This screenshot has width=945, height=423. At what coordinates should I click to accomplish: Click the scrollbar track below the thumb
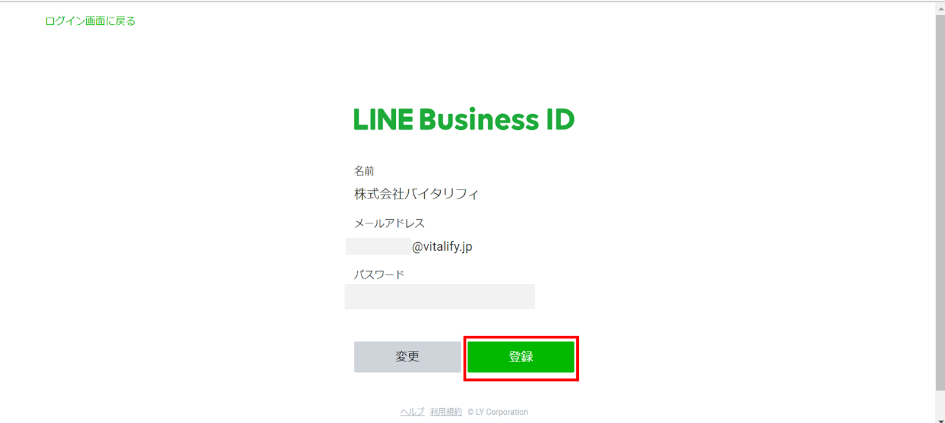coord(940,404)
